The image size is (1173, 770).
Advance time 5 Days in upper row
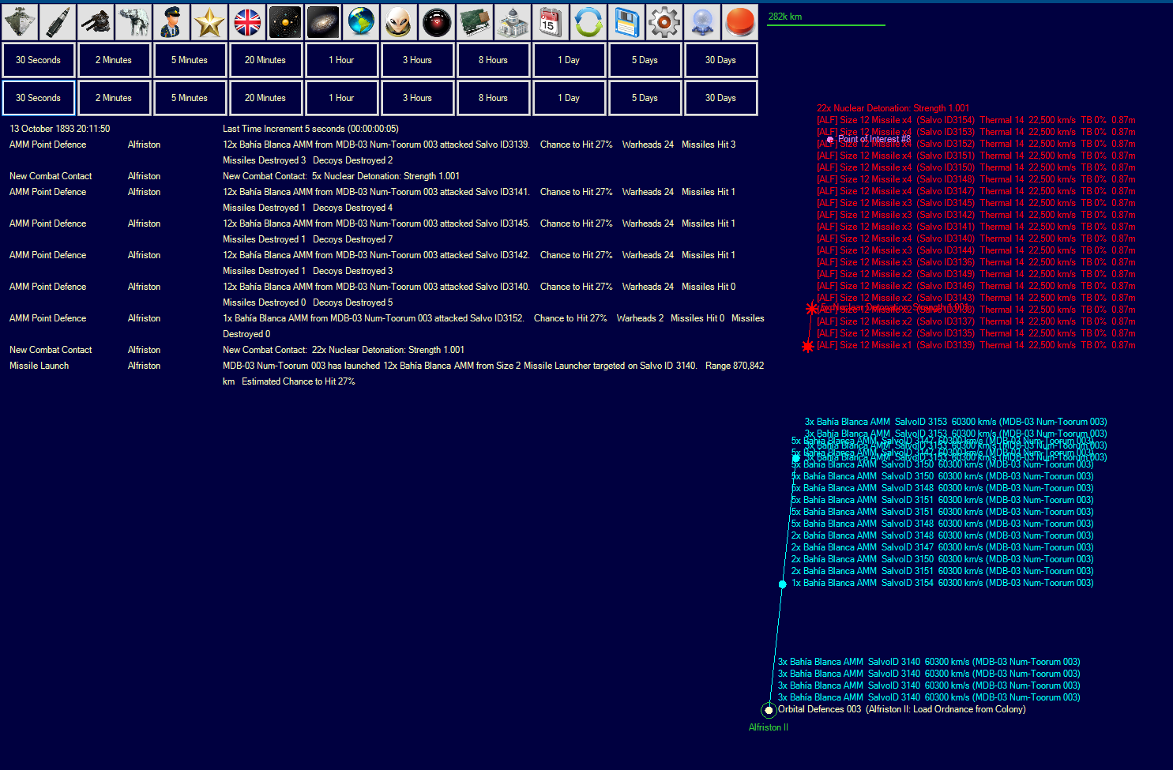645,60
